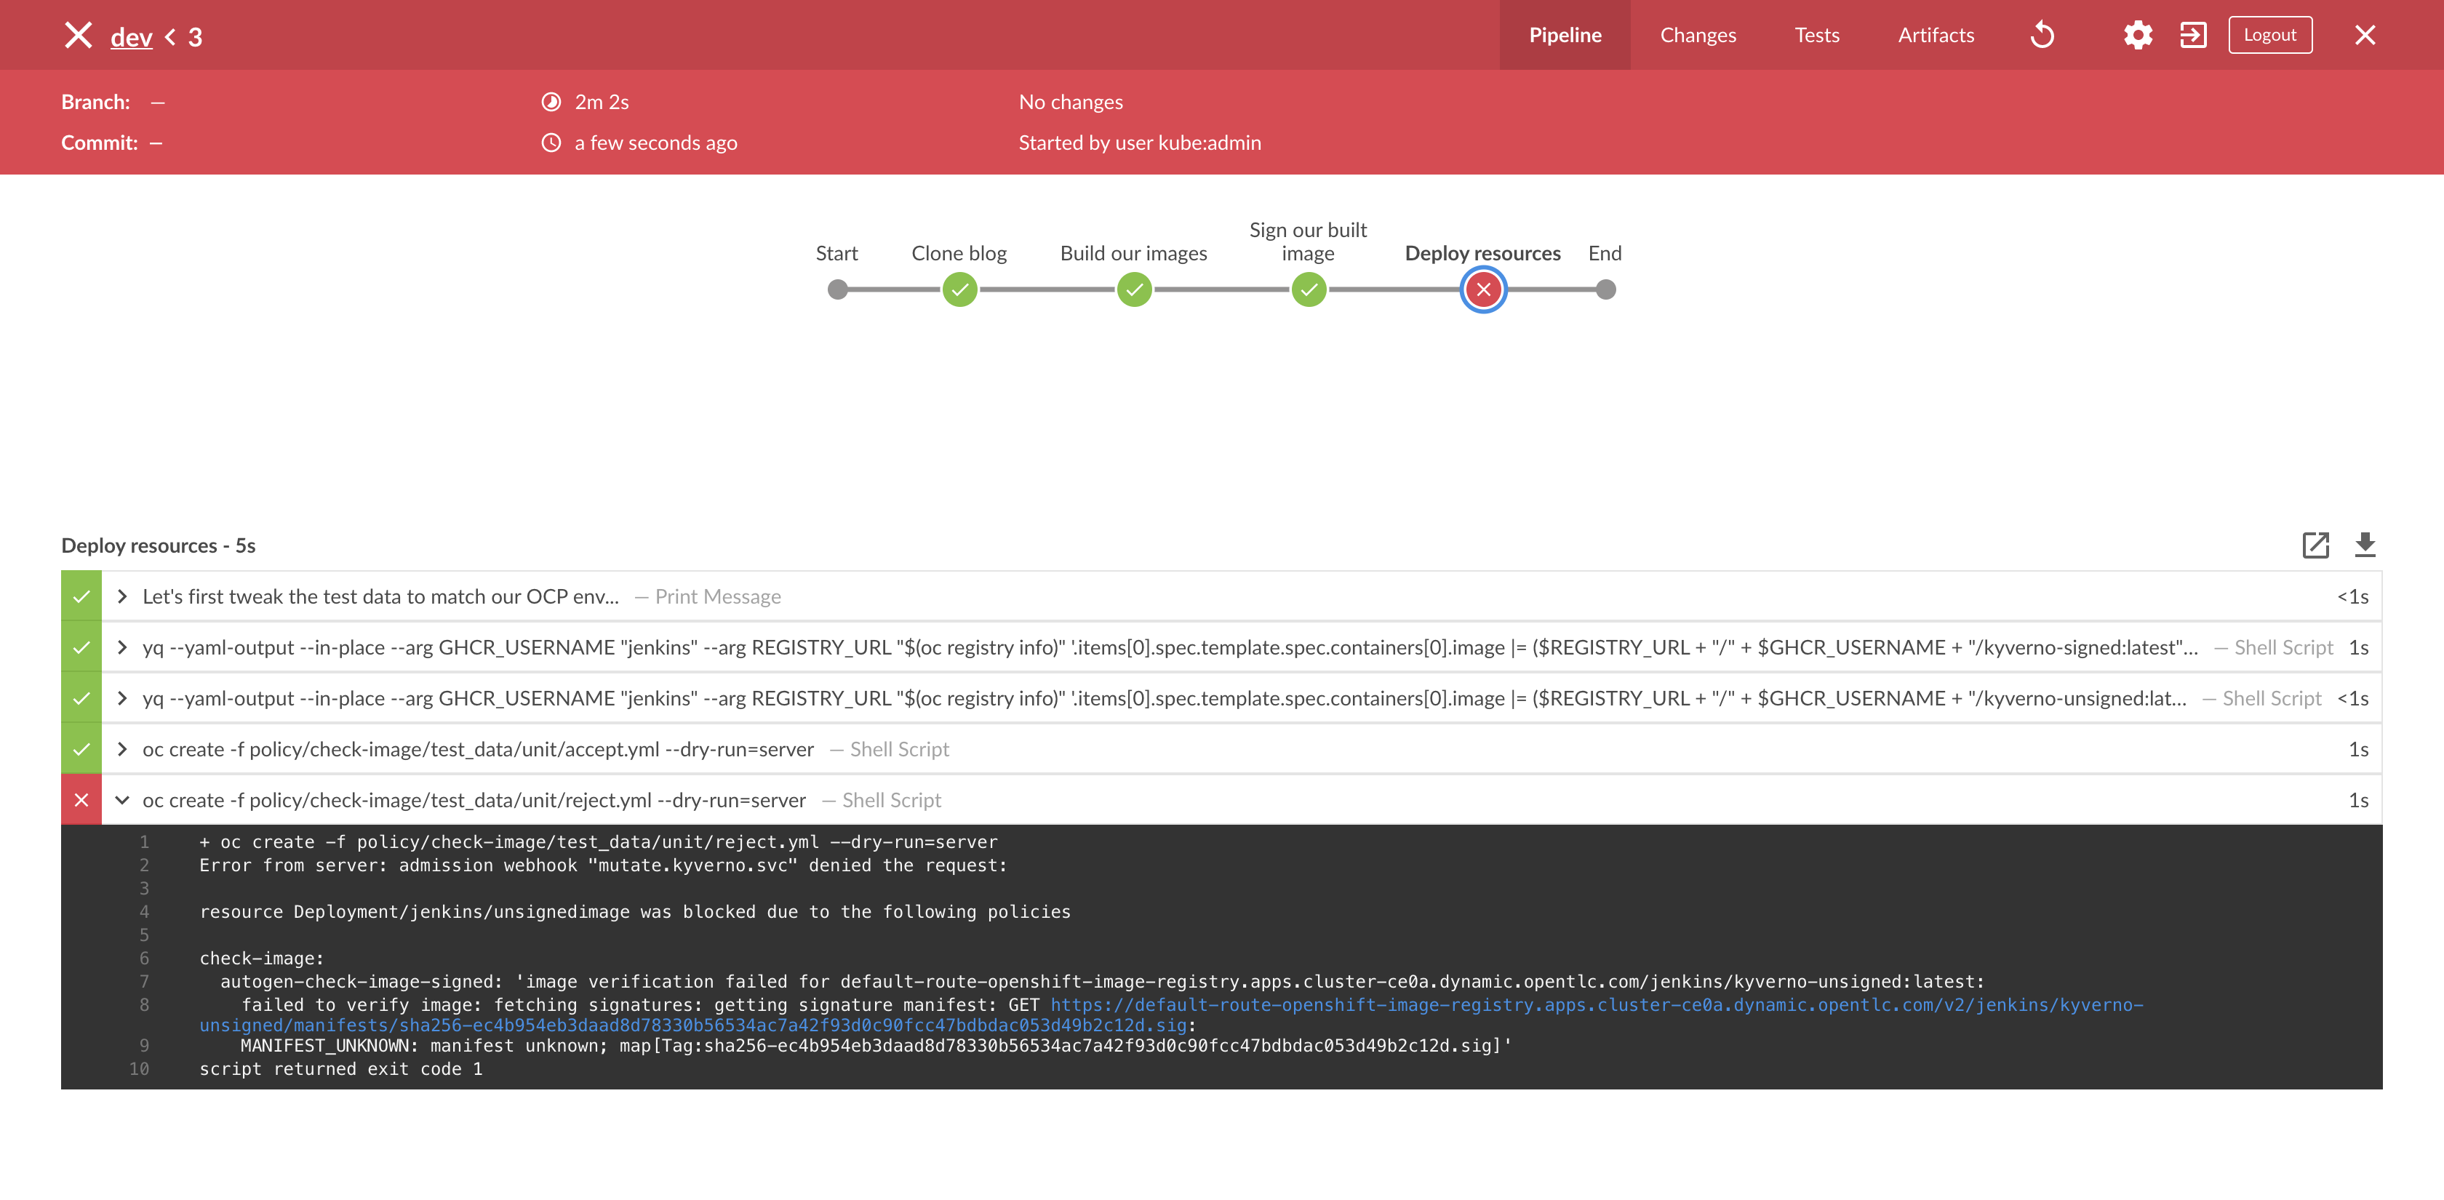Open the Artifacts tab

(1936, 35)
